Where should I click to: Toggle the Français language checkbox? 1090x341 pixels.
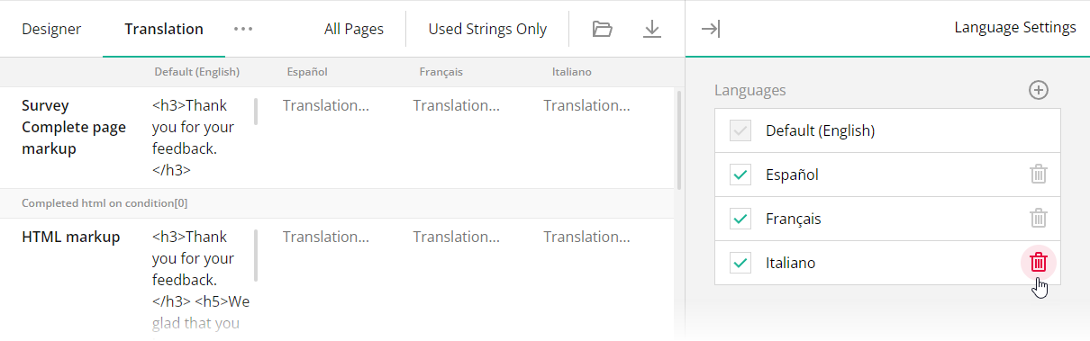tap(740, 219)
